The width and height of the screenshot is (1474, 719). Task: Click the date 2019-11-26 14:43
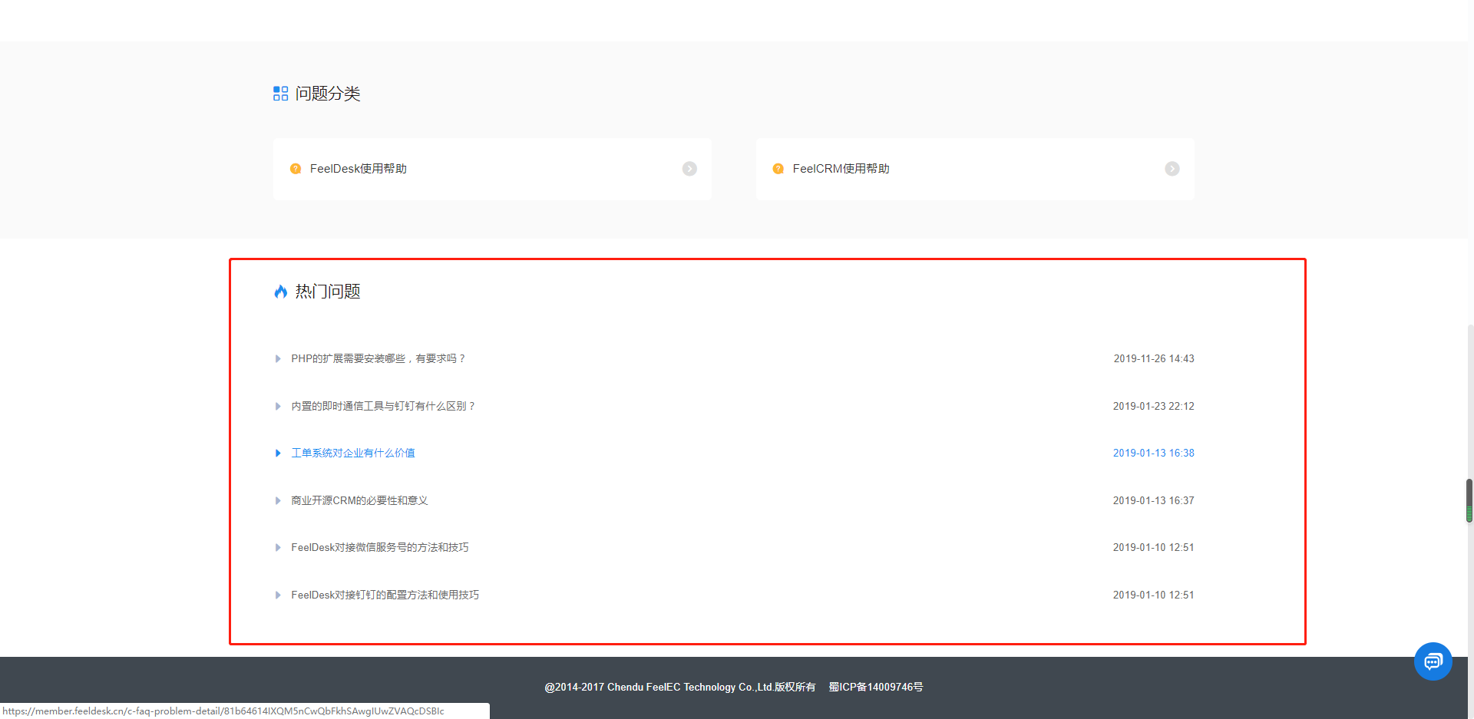tap(1154, 358)
